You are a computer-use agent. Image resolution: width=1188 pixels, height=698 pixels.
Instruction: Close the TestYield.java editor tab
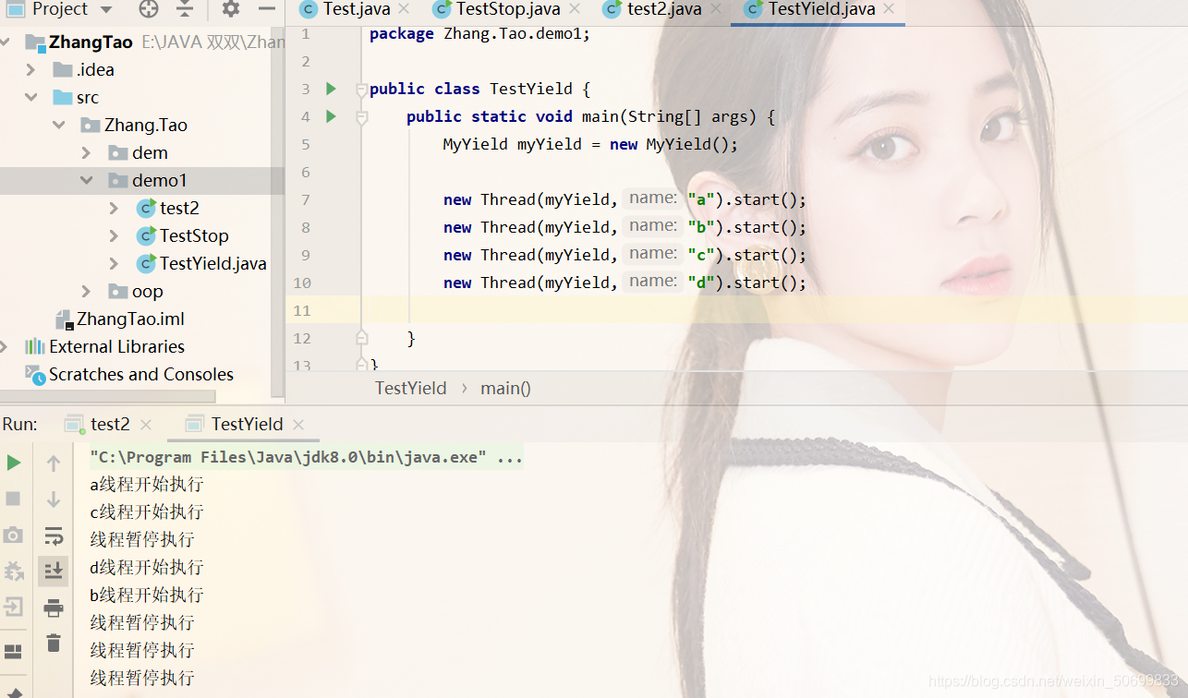click(889, 9)
